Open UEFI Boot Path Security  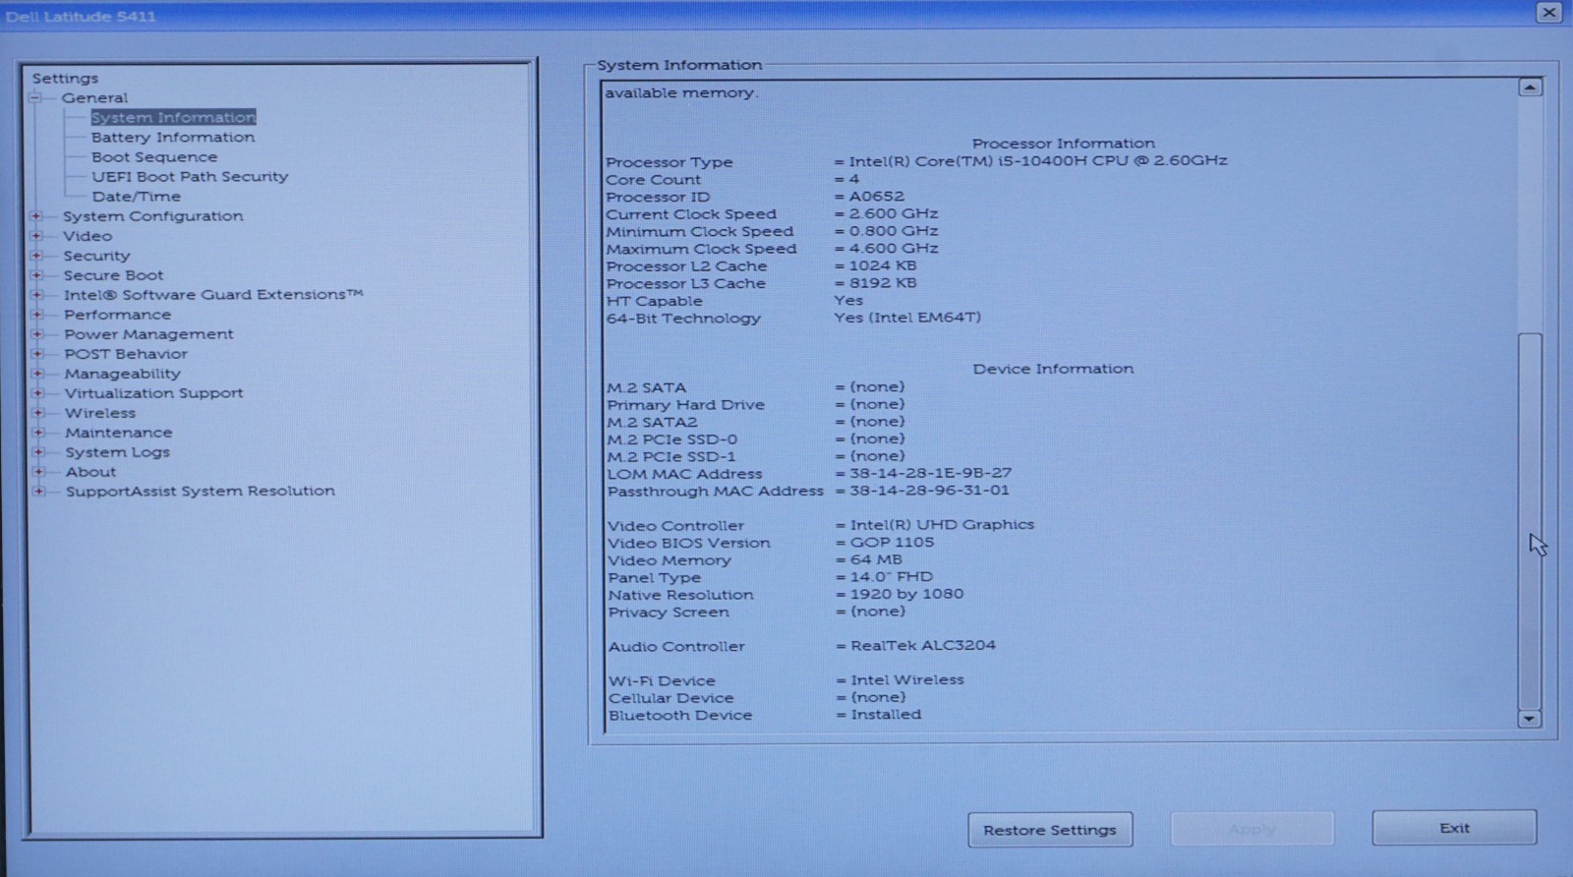tap(190, 177)
